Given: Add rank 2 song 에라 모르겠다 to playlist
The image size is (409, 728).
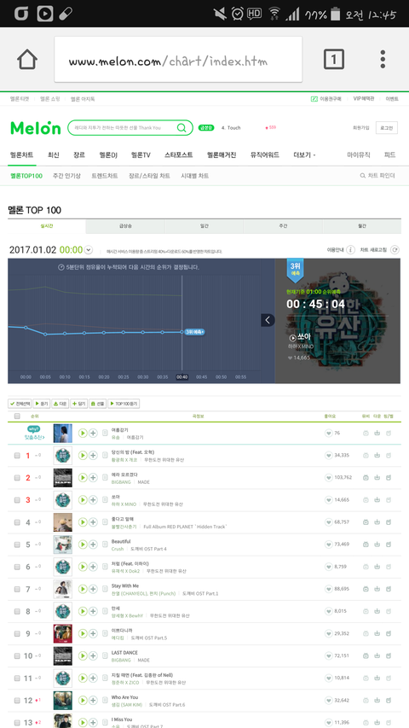Looking at the screenshot, I should click(93, 477).
